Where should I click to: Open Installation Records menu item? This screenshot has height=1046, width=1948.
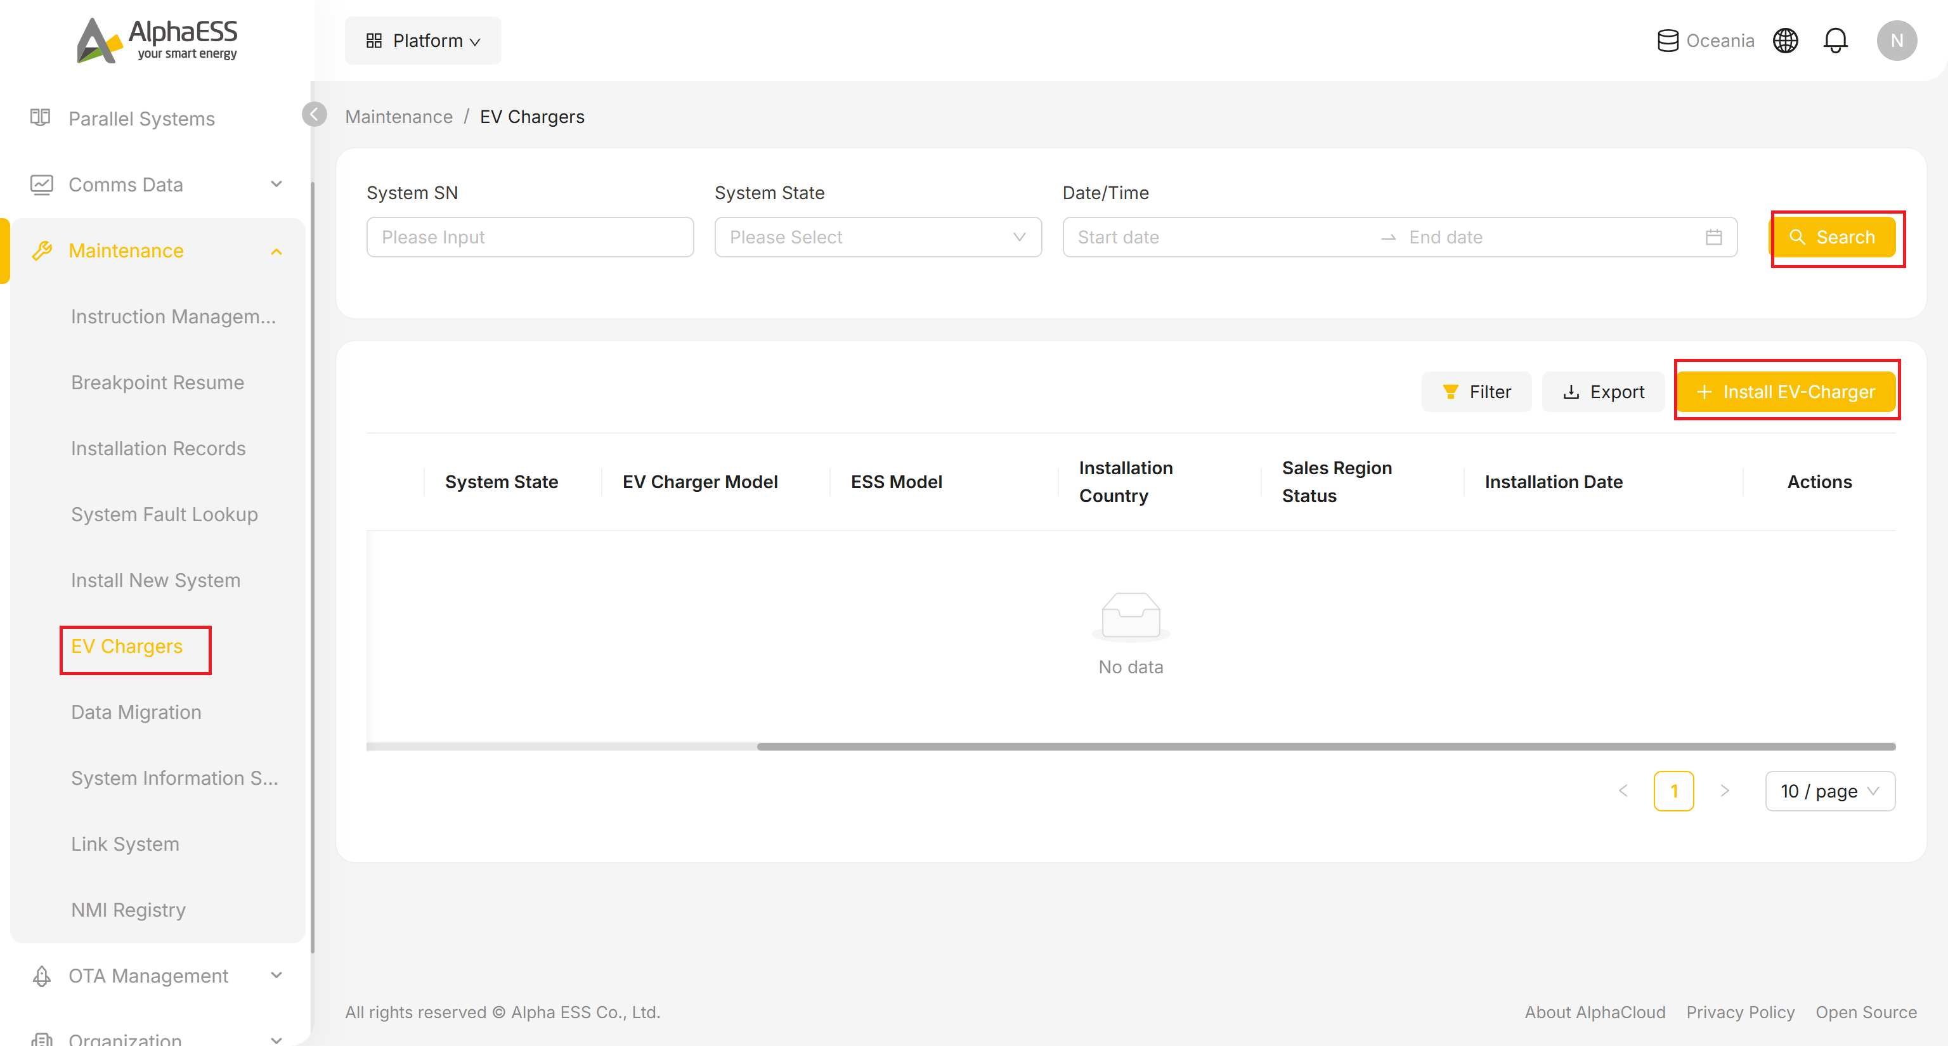(158, 448)
